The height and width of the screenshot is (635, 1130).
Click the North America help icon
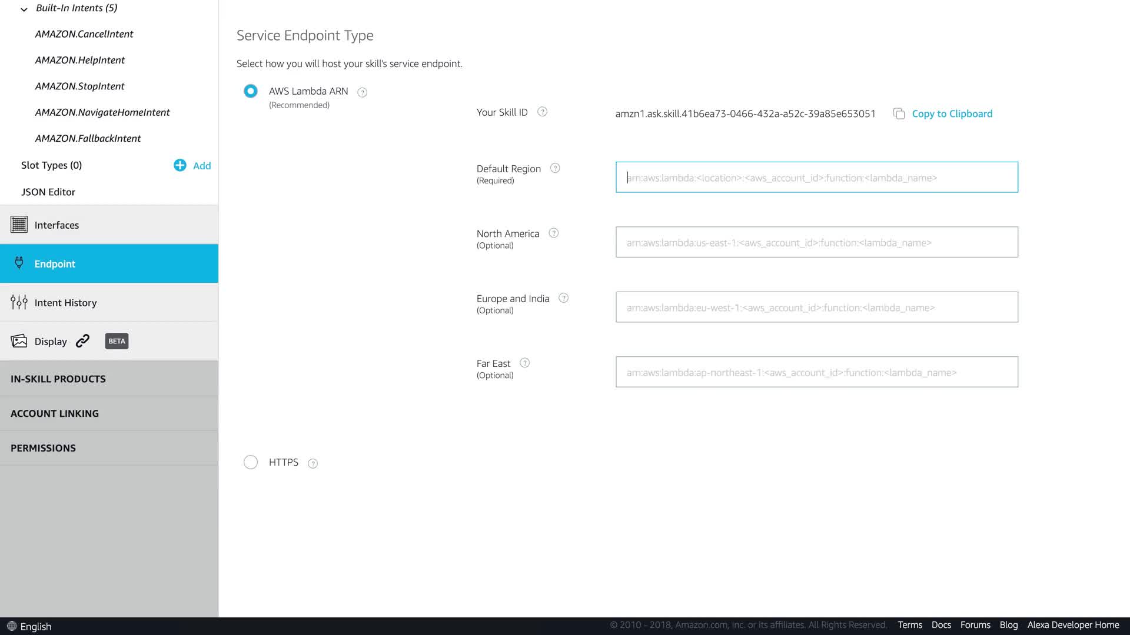tap(553, 233)
